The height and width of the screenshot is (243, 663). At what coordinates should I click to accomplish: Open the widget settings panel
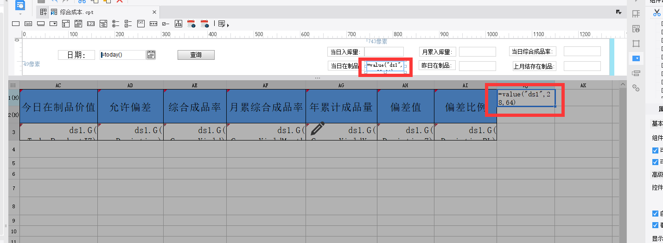(x=636, y=58)
